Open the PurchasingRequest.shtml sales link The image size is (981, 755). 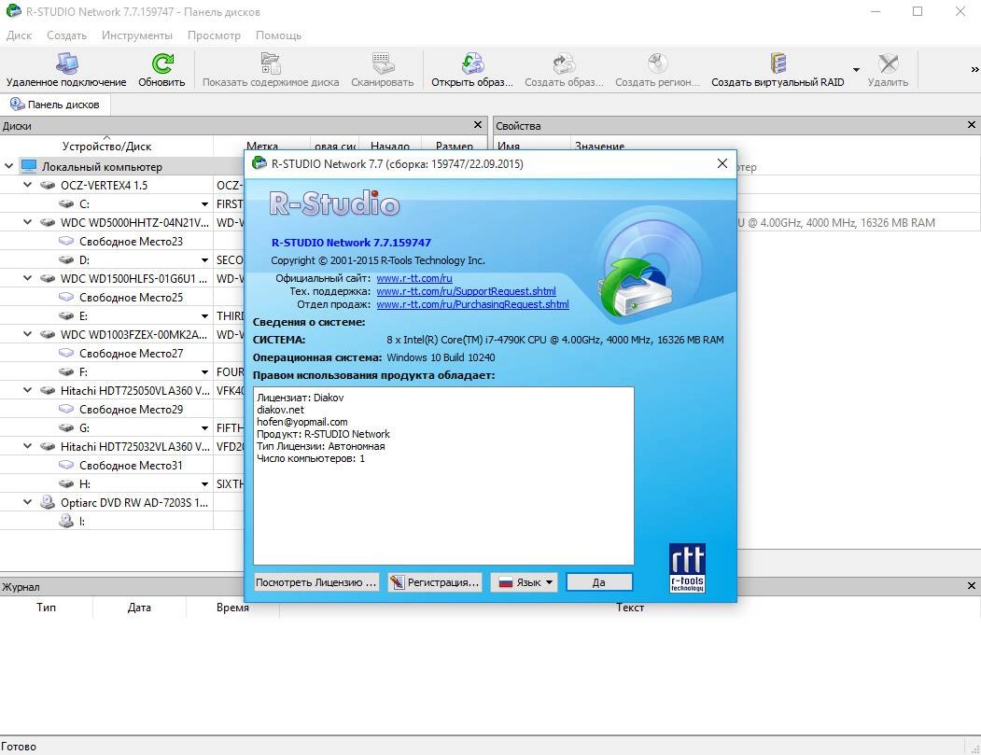(472, 304)
